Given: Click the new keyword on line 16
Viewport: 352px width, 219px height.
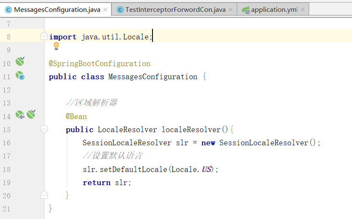Looking at the screenshot, I should pyautogui.click(x=208, y=143).
